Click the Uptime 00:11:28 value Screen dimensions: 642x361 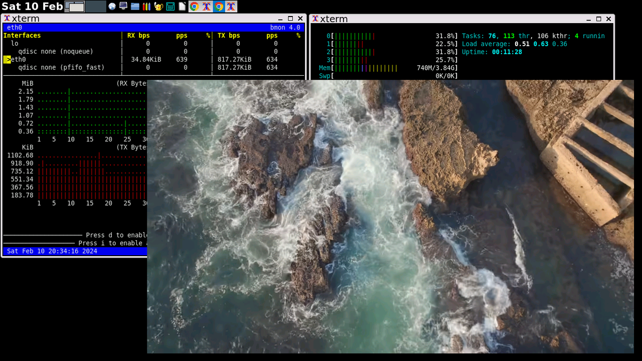(507, 52)
